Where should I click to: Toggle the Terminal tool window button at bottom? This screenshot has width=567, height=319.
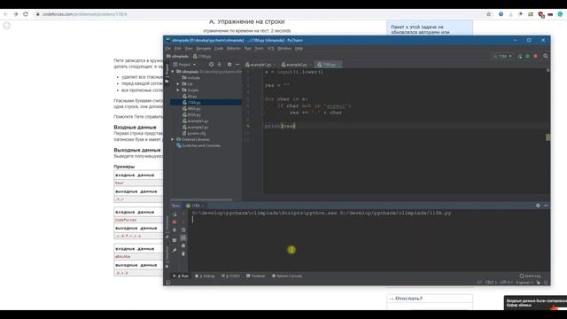pos(256,276)
